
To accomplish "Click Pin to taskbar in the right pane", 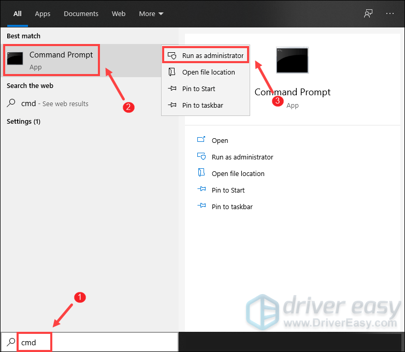I will 232,207.
